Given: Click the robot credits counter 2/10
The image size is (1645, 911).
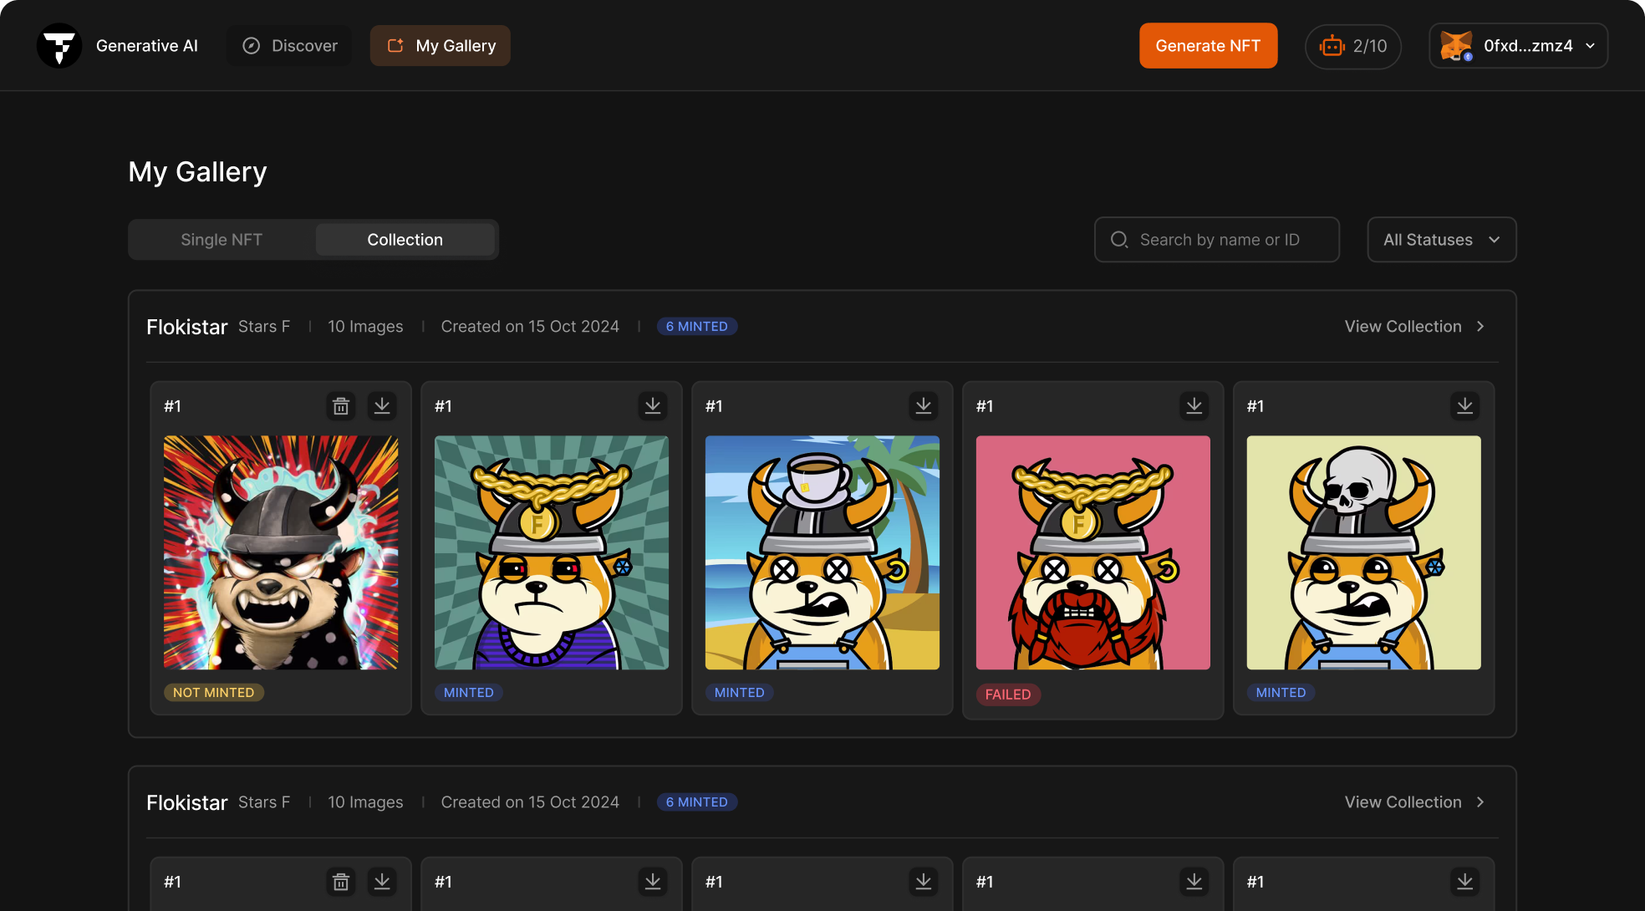Looking at the screenshot, I should [1353, 46].
